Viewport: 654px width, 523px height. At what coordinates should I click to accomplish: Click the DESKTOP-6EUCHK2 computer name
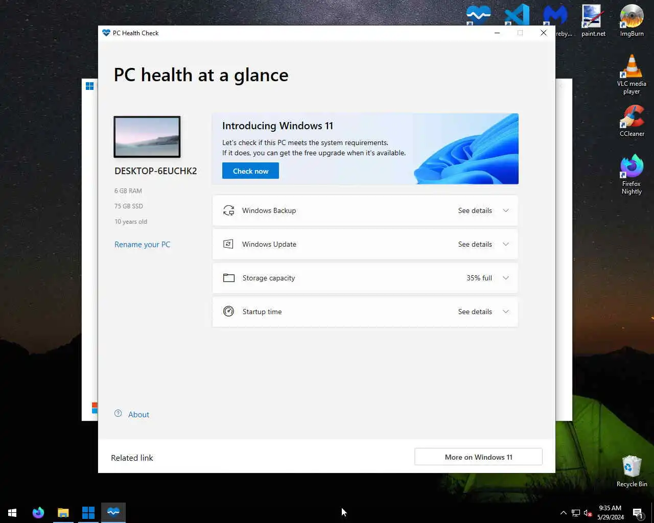pyautogui.click(x=155, y=171)
